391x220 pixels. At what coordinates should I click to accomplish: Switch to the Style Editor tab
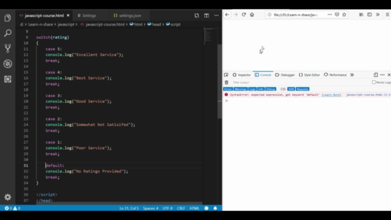[309, 75]
